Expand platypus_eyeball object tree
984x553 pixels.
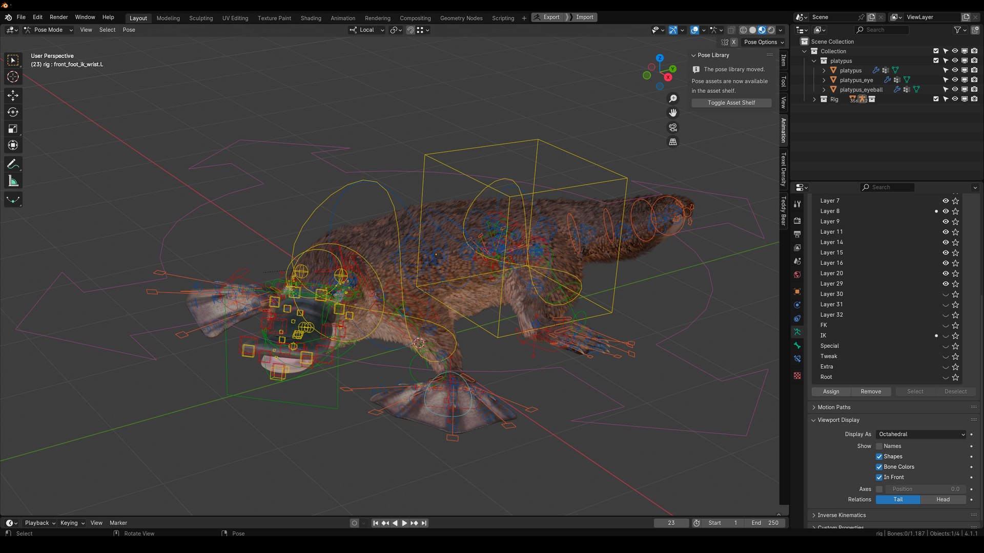pos(824,90)
